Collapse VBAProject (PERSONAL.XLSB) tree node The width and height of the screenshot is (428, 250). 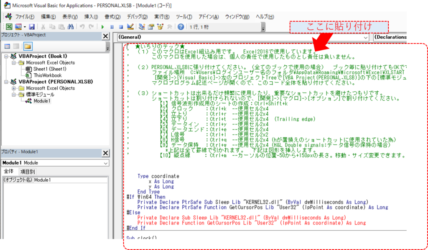pyautogui.click(x=6, y=82)
